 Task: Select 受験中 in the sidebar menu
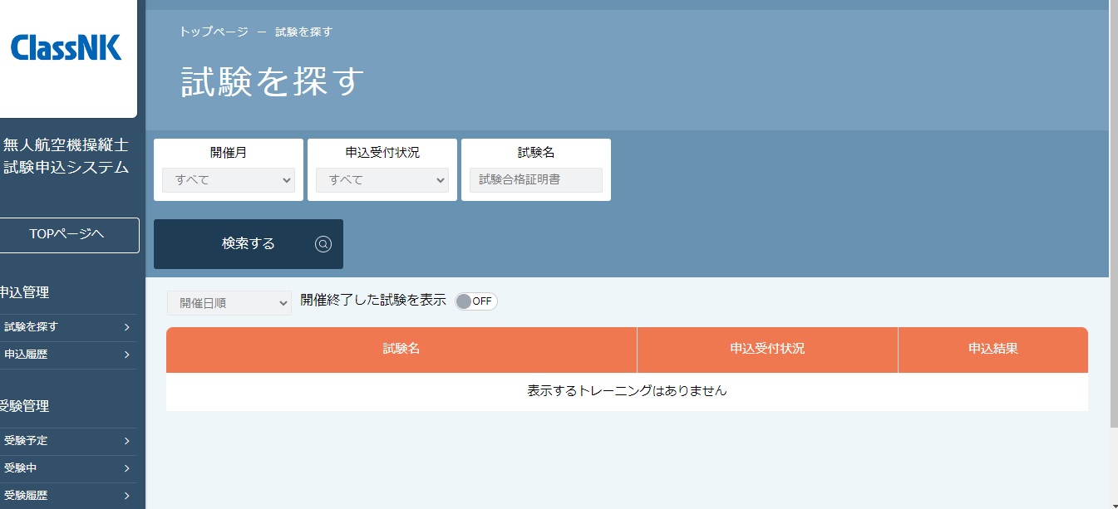point(21,468)
